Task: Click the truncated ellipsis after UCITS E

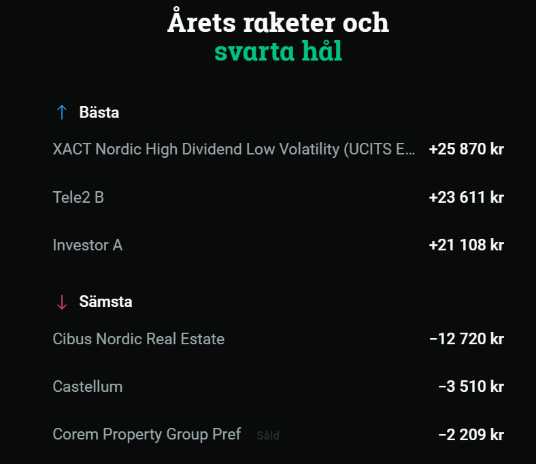Action: point(411,150)
